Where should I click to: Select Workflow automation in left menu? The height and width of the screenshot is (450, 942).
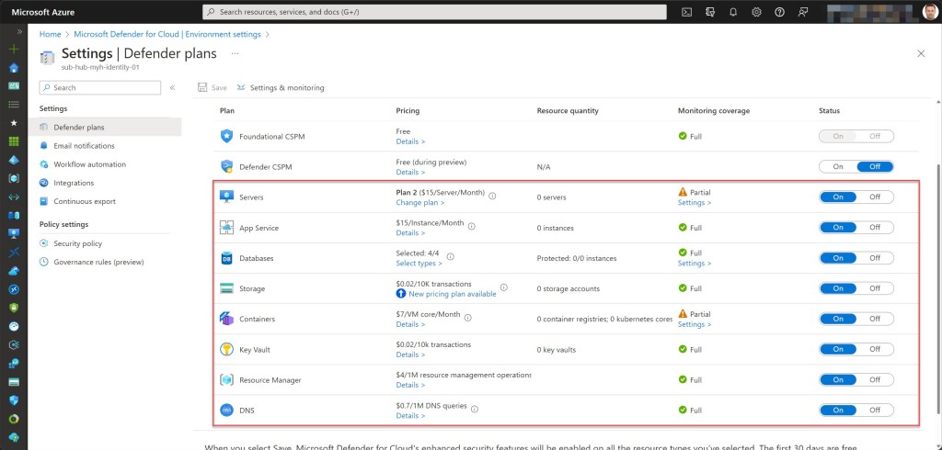click(x=89, y=164)
